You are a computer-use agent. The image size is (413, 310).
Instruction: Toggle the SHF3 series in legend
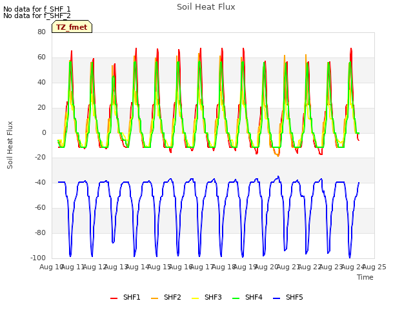coord(206,297)
